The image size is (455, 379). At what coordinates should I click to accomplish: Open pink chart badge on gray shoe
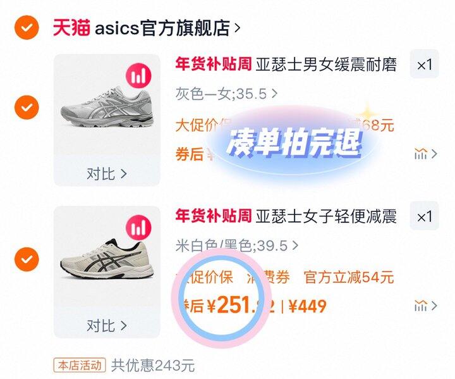138,75
